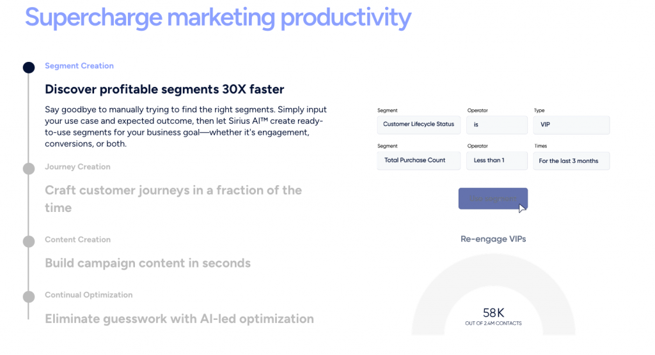655x355 pixels.
Task: Open the VIP type dropdown
Action: coord(571,125)
